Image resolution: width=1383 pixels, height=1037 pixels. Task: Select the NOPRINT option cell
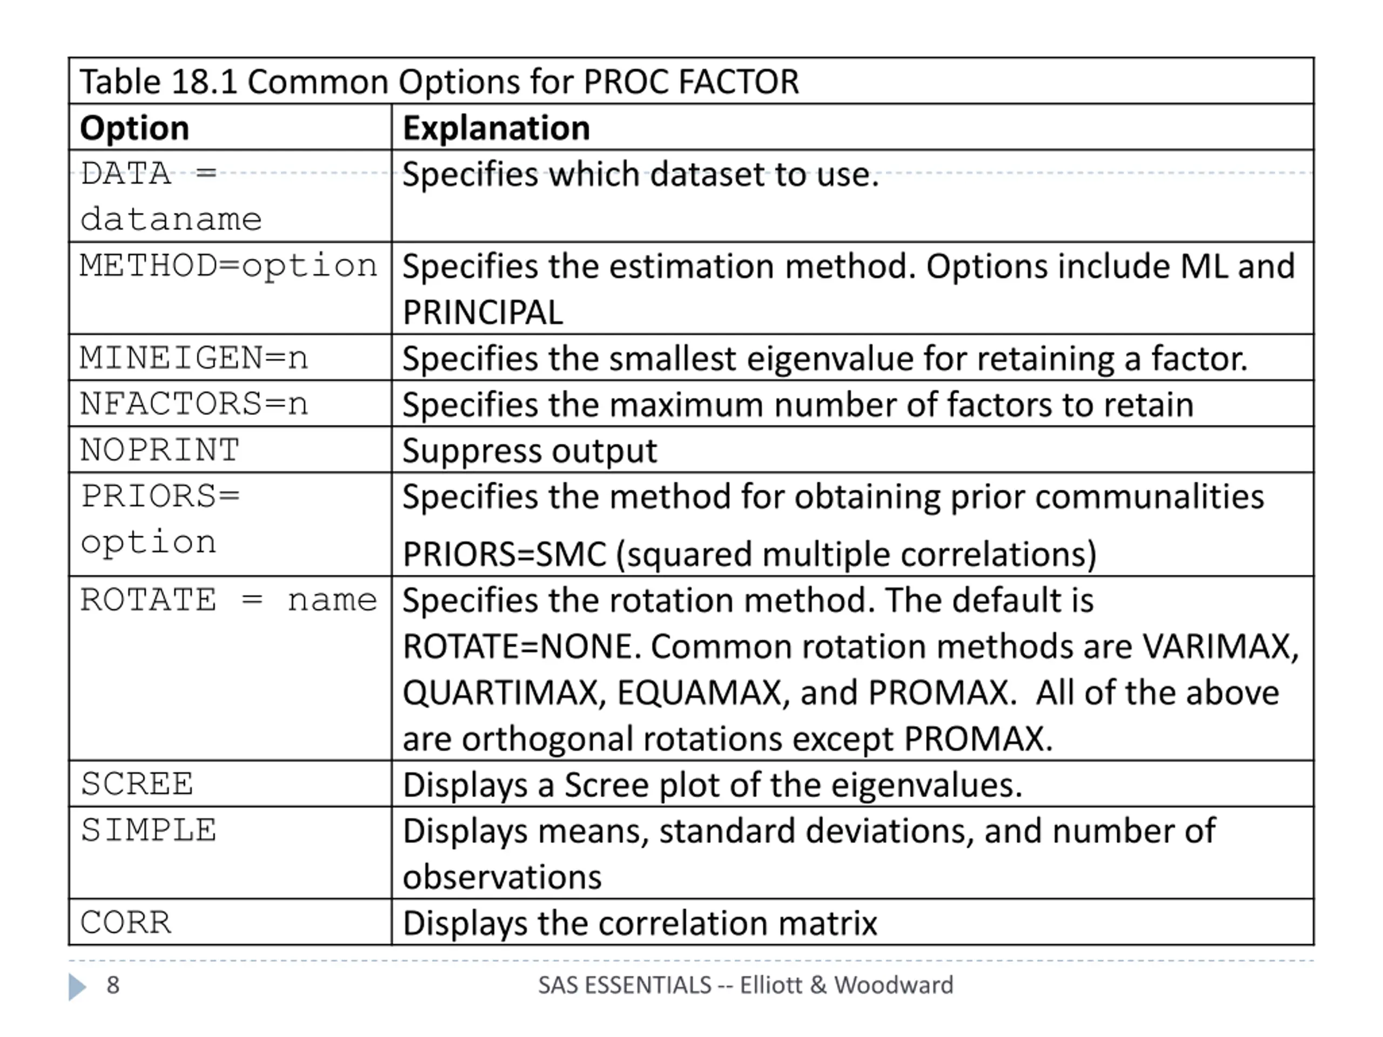230,450
